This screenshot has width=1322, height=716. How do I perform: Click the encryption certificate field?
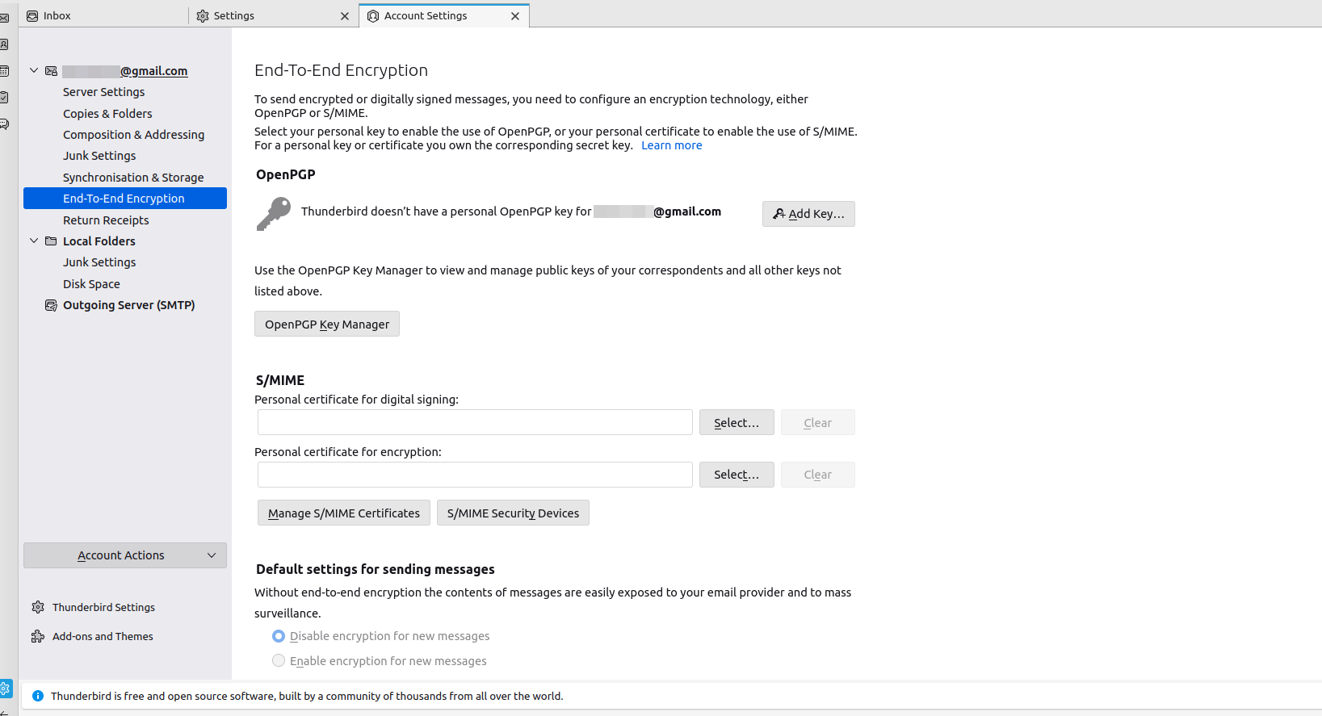tap(475, 475)
